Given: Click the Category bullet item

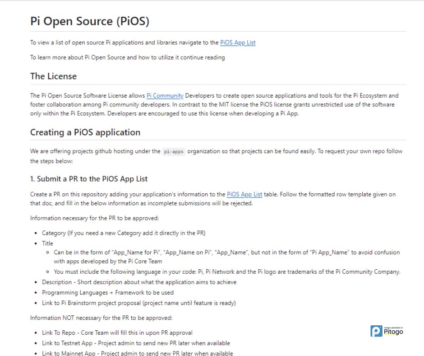Looking at the screenshot, I should [x=124, y=233].
